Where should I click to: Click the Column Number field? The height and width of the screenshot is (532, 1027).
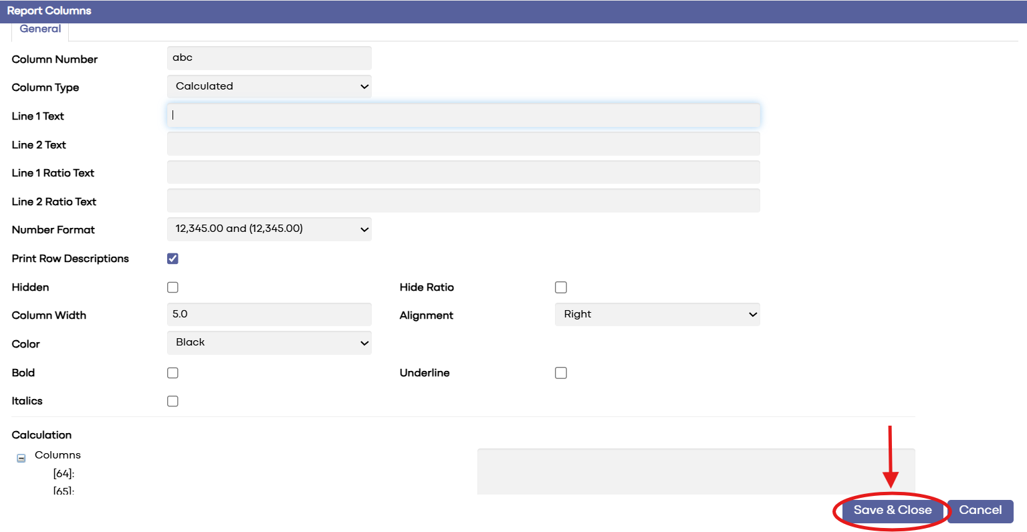click(269, 58)
